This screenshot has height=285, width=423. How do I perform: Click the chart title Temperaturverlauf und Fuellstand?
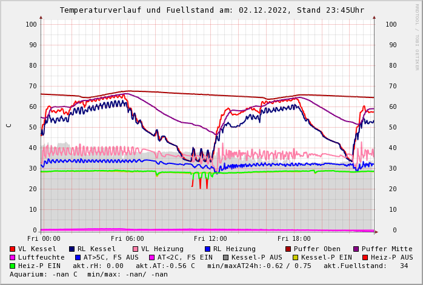click(211, 10)
